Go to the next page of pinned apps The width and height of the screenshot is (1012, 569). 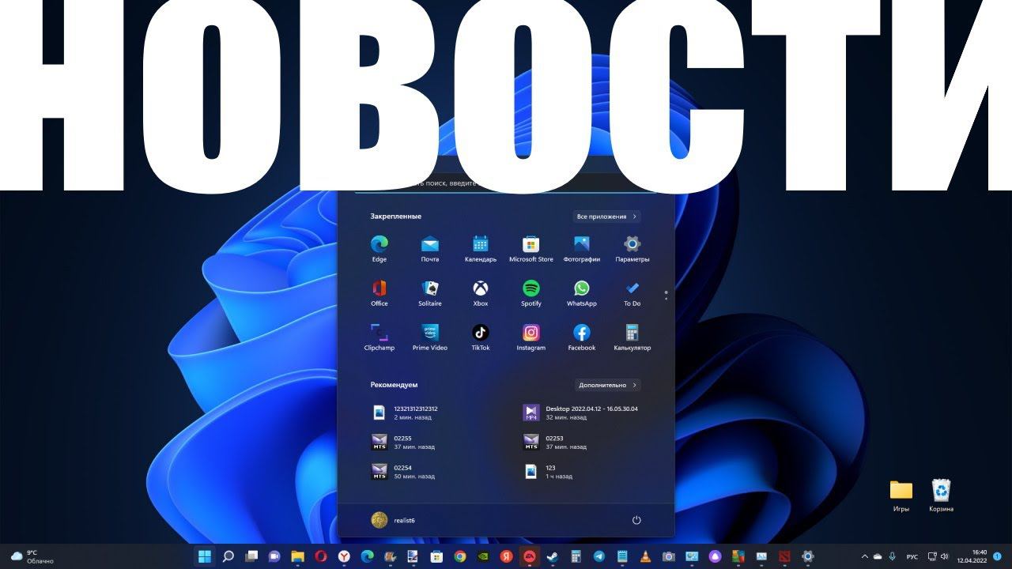(666, 300)
